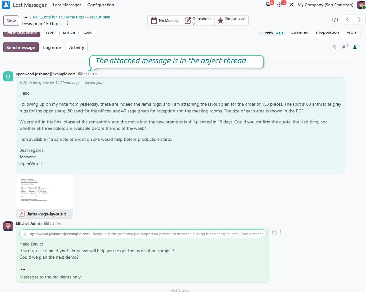This screenshot has width=366, height=292.
Task: Open the Lost Messages menu item
Action: click(x=67, y=5)
